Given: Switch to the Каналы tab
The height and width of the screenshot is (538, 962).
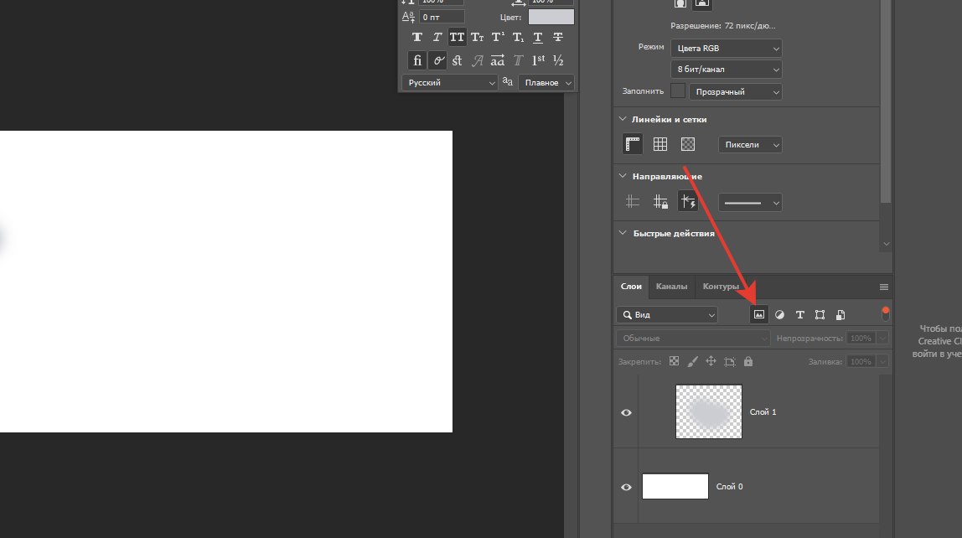Looking at the screenshot, I should coord(671,287).
